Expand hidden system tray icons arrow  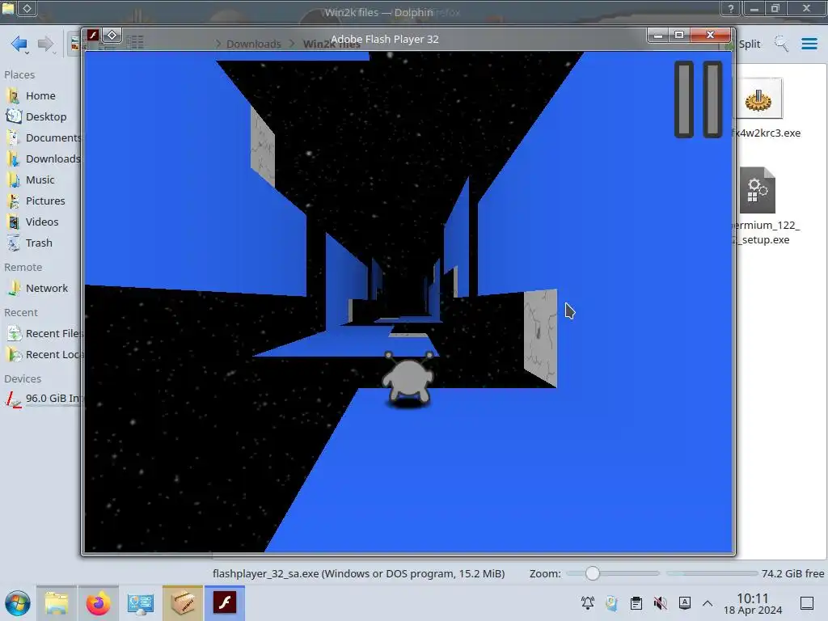pyautogui.click(x=708, y=603)
